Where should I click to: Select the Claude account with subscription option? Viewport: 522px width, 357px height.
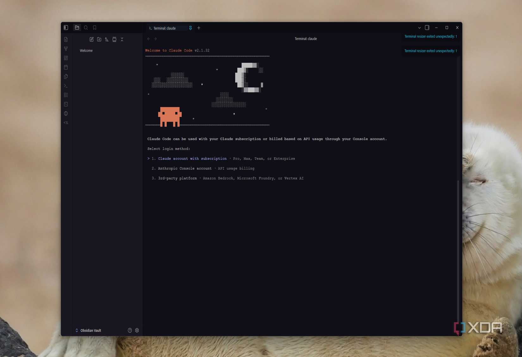(x=191, y=159)
